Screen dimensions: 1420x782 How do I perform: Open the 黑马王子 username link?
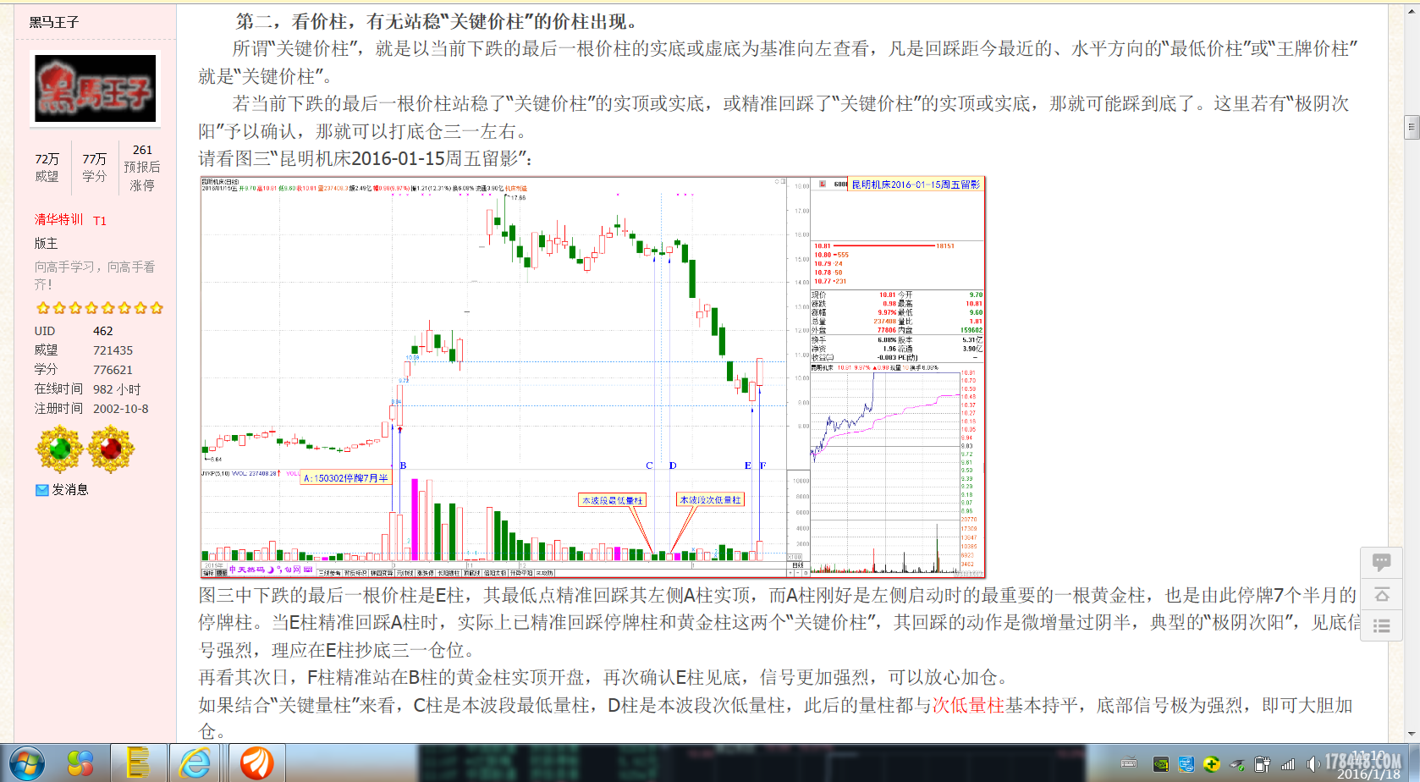click(54, 22)
